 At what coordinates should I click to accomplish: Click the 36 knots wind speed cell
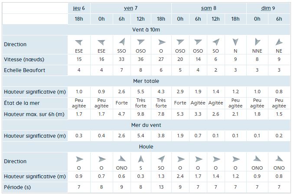click(140, 59)
